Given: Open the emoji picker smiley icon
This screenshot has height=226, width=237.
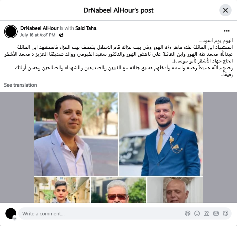Looking at the screenshot, I should coord(197,214).
